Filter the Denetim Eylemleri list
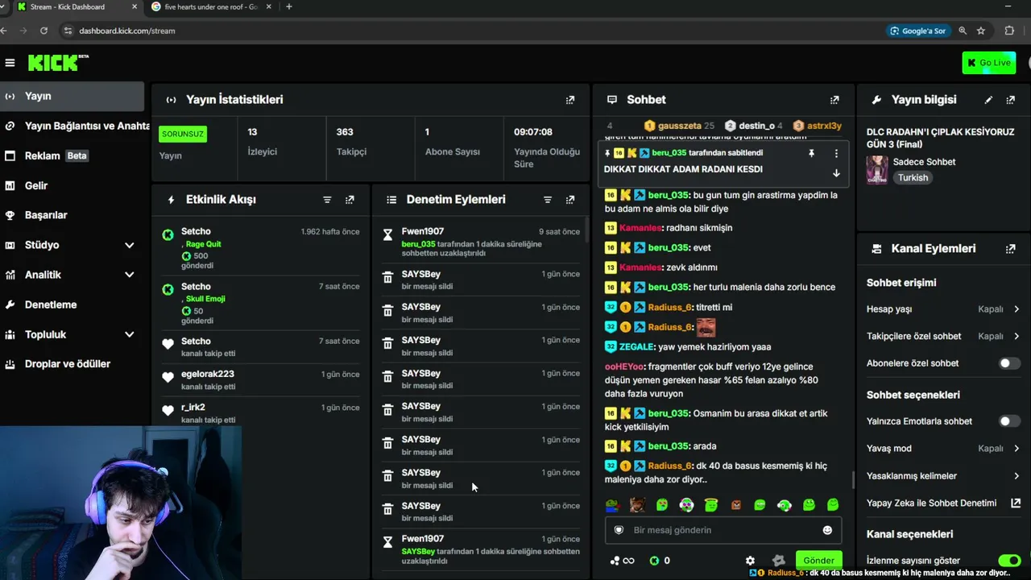Screen dimensions: 1031x580 (548, 200)
